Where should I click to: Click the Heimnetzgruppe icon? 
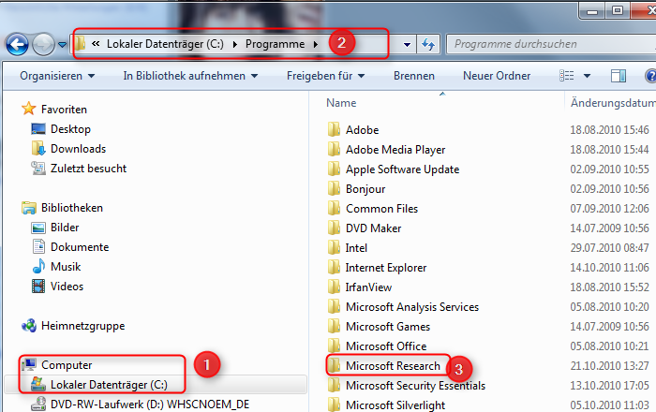pyautogui.click(x=29, y=326)
